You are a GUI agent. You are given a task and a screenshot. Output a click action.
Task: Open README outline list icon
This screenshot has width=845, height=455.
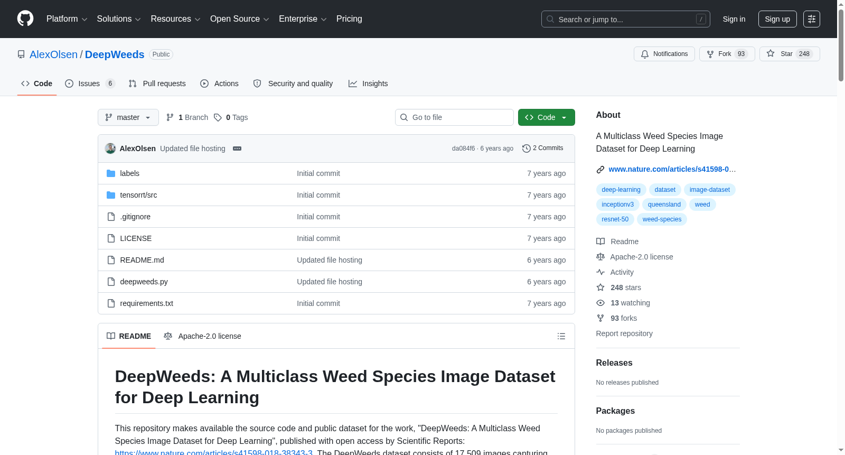pyautogui.click(x=561, y=336)
